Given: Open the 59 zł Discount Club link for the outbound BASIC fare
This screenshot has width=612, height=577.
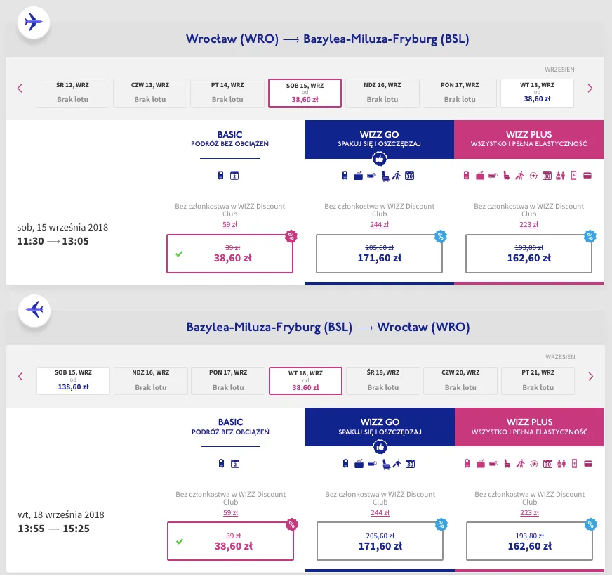Looking at the screenshot, I should click(230, 225).
